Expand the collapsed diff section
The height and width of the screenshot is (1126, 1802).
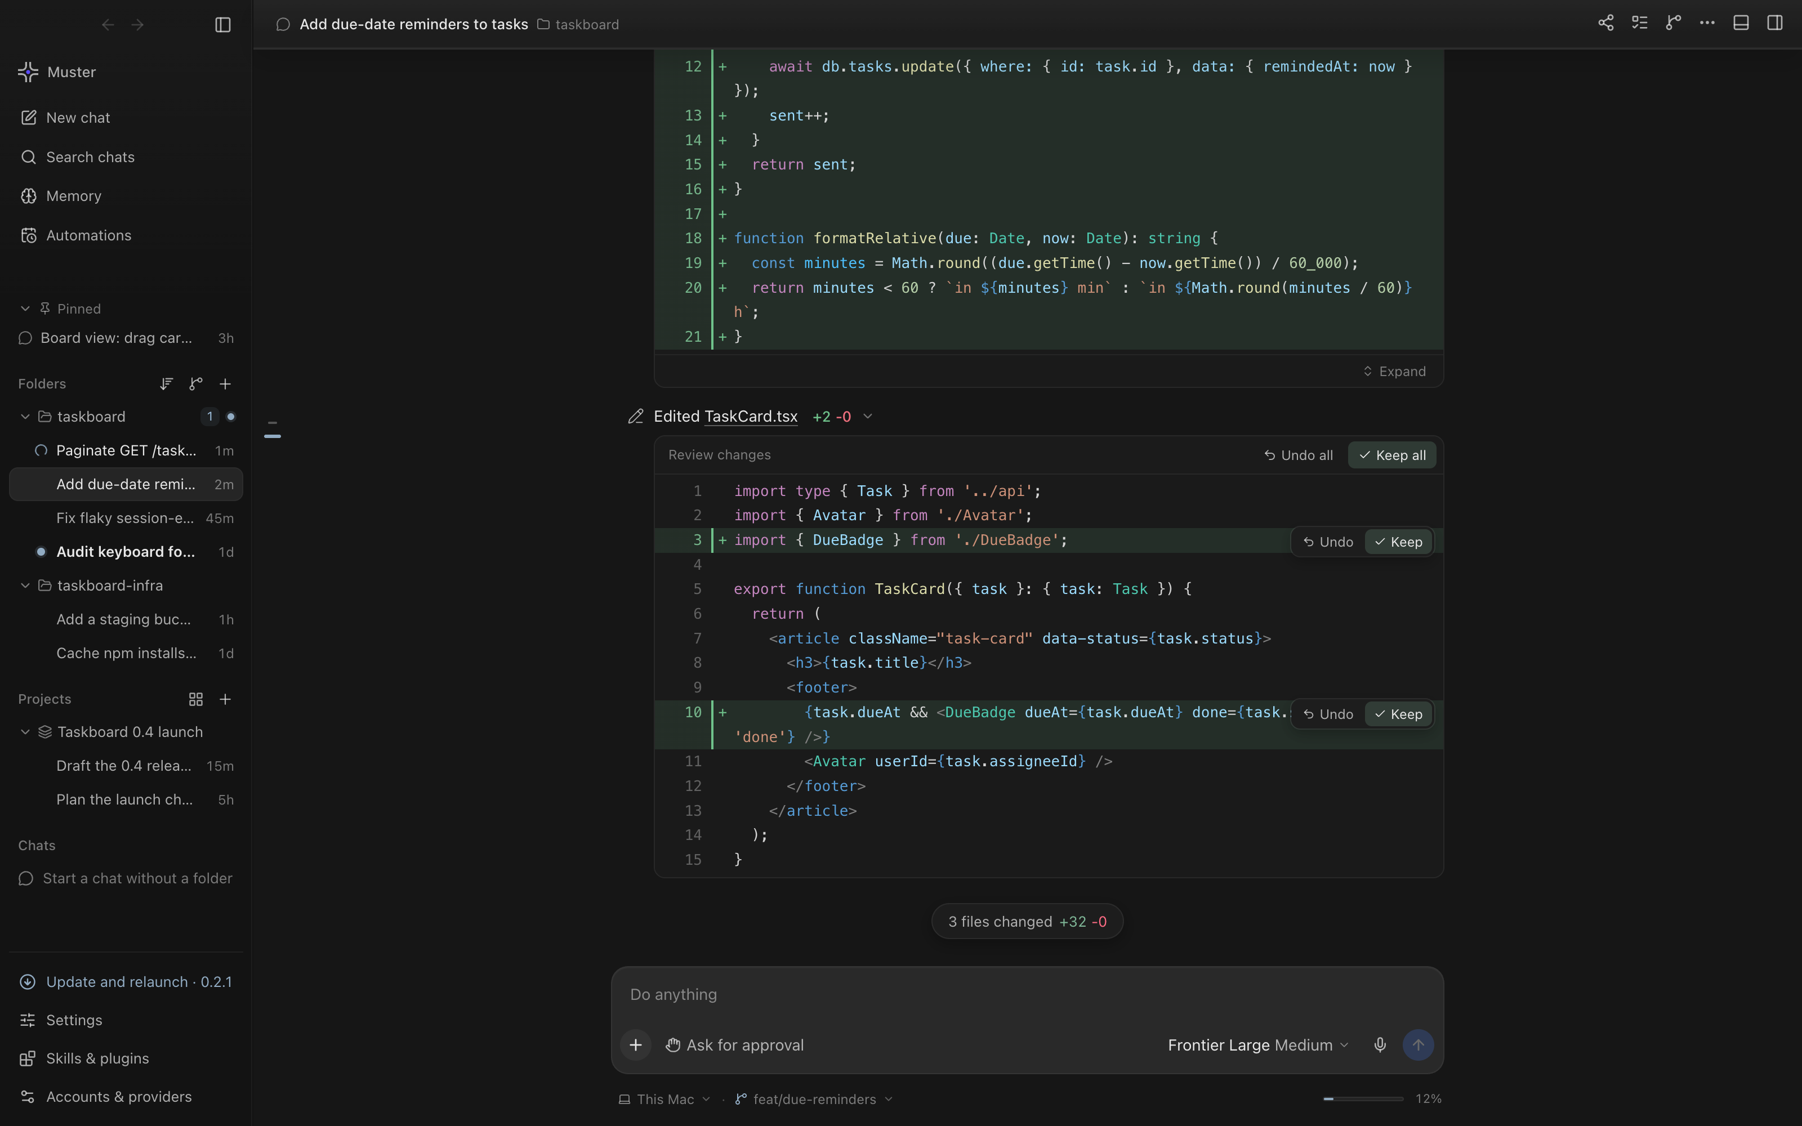pyautogui.click(x=1394, y=371)
